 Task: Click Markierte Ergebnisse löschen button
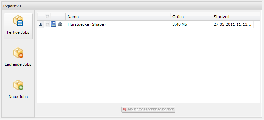point(148,109)
